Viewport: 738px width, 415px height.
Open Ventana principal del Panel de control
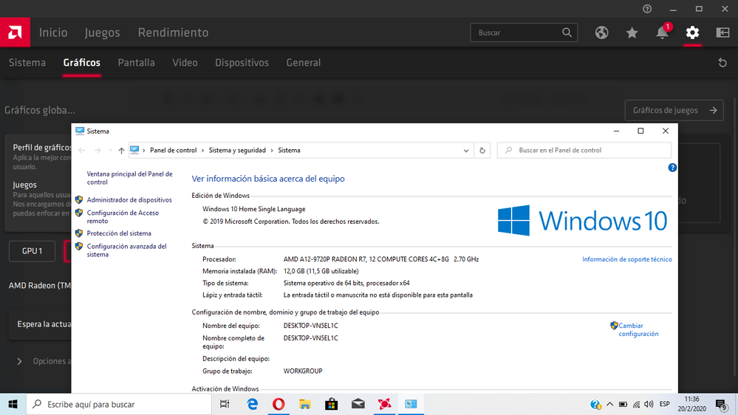129,178
